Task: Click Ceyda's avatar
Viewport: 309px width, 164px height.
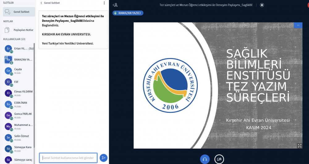Action: click(x=8, y=71)
